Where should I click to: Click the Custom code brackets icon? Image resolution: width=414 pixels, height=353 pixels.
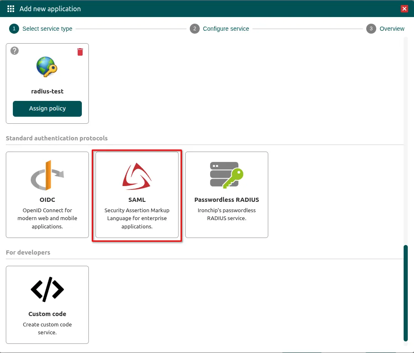click(47, 289)
